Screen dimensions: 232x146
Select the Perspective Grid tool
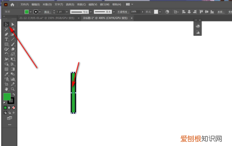pos(13,64)
